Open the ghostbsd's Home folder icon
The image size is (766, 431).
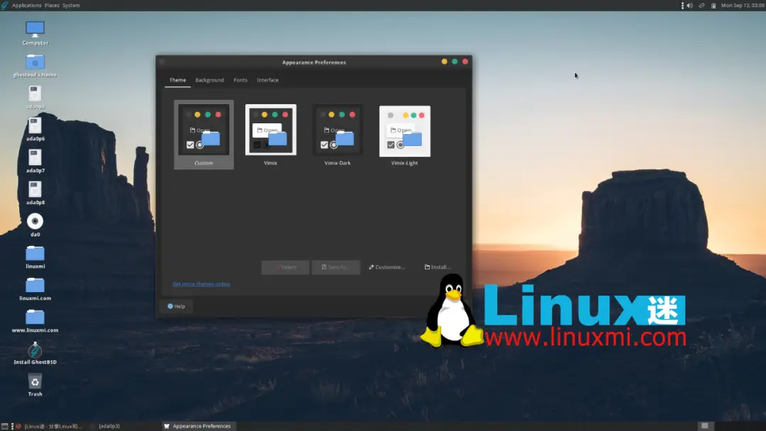click(35, 62)
